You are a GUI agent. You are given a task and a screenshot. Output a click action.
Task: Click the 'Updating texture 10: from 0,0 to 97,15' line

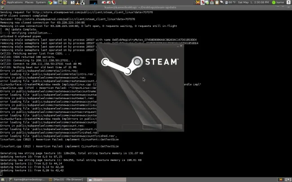31,156
